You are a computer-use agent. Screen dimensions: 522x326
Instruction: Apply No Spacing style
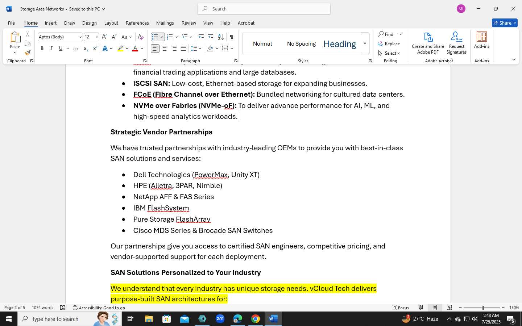pyautogui.click(x=301, y=43)
